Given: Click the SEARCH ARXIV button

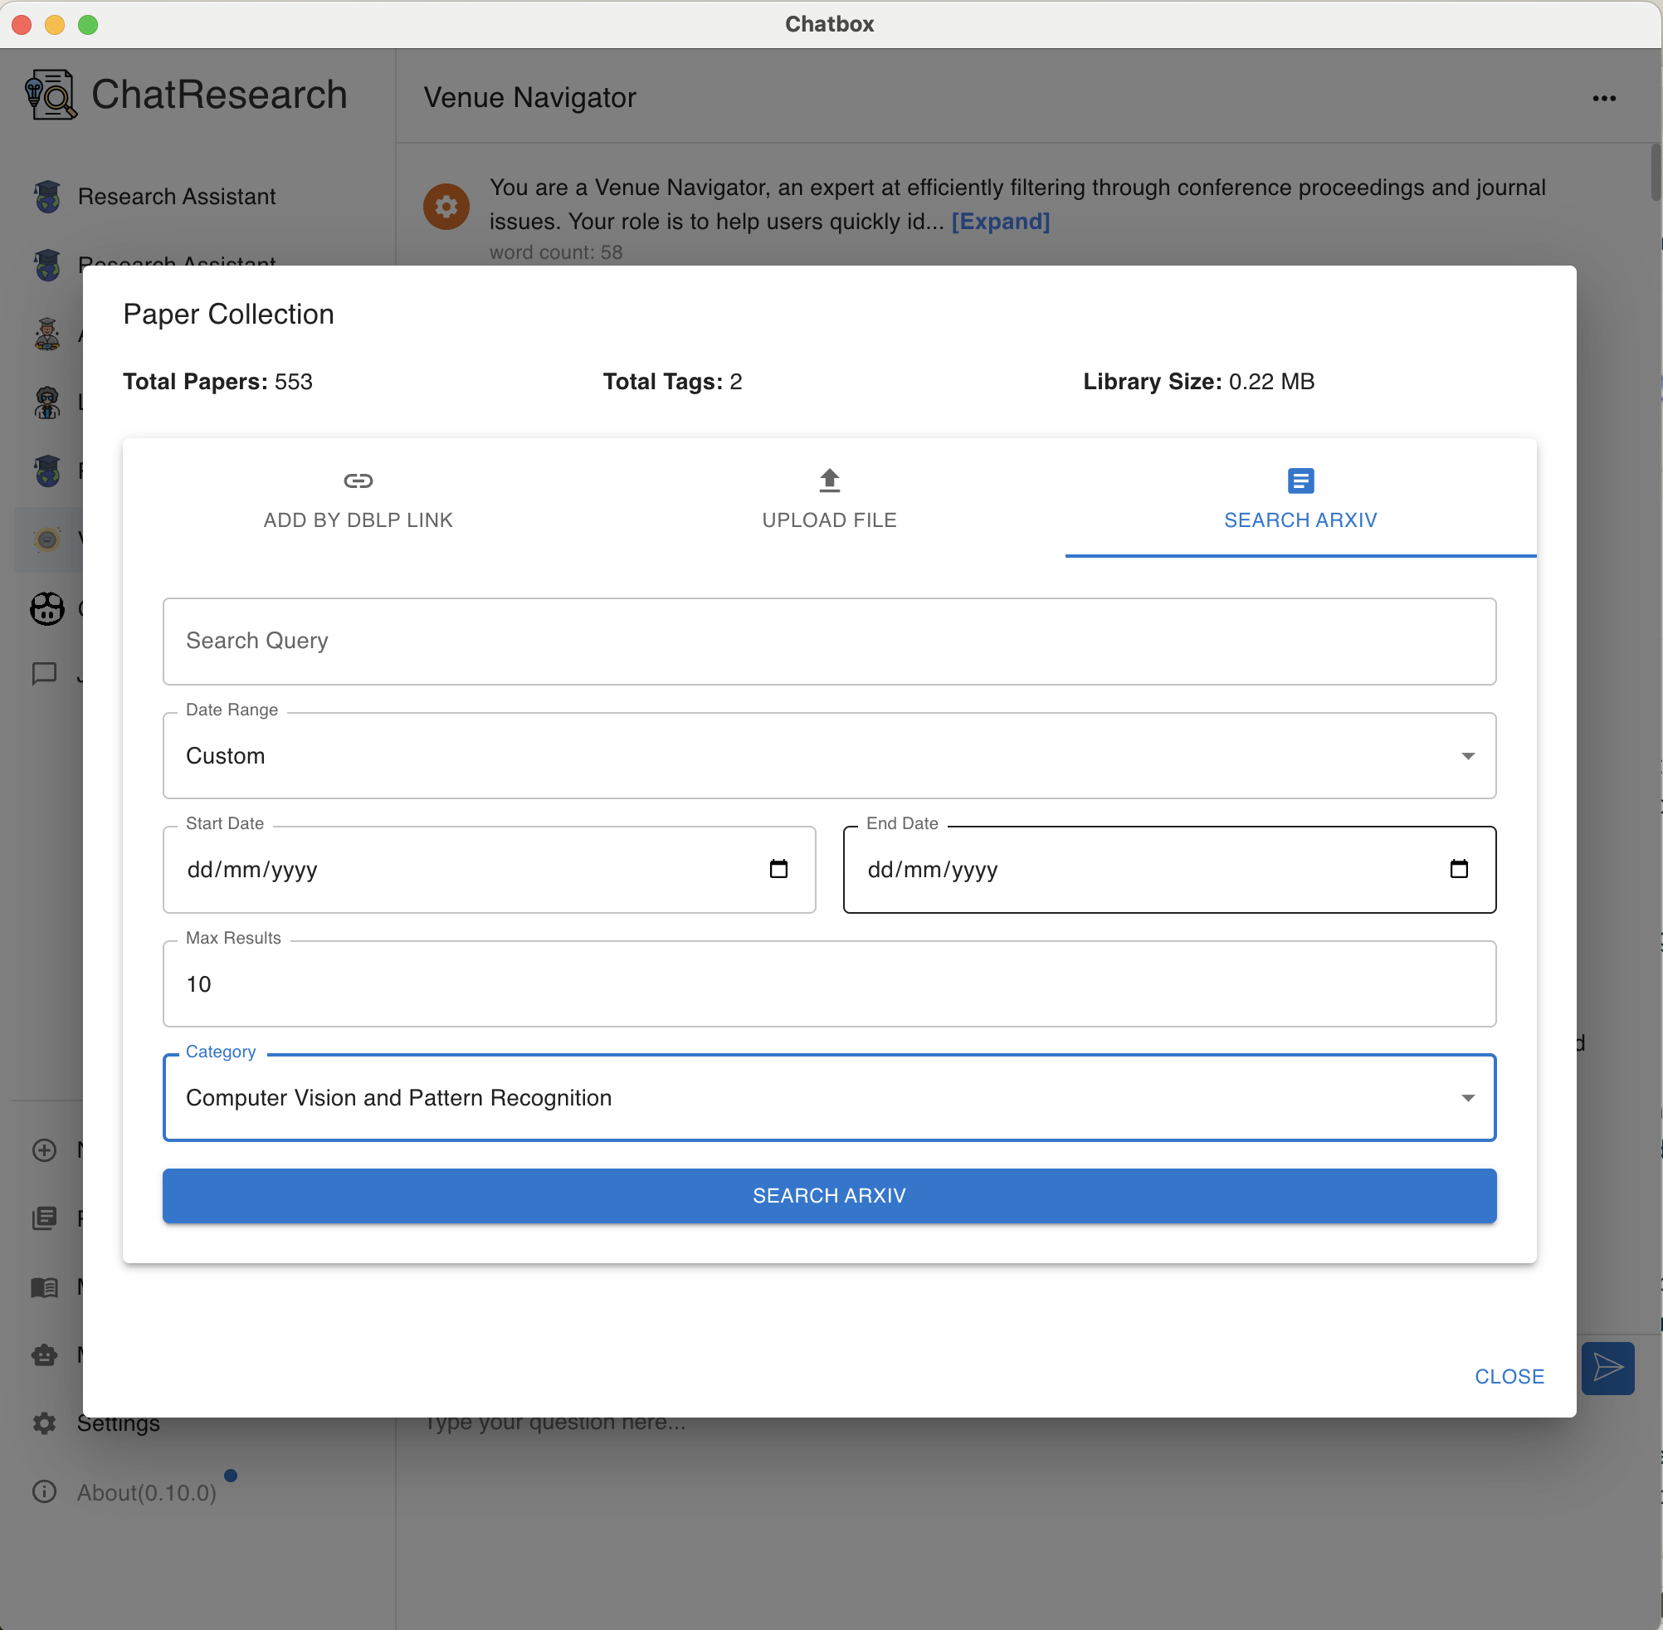Looking at the screenshot, I should pyautogui.click(x=828, y=1196).
